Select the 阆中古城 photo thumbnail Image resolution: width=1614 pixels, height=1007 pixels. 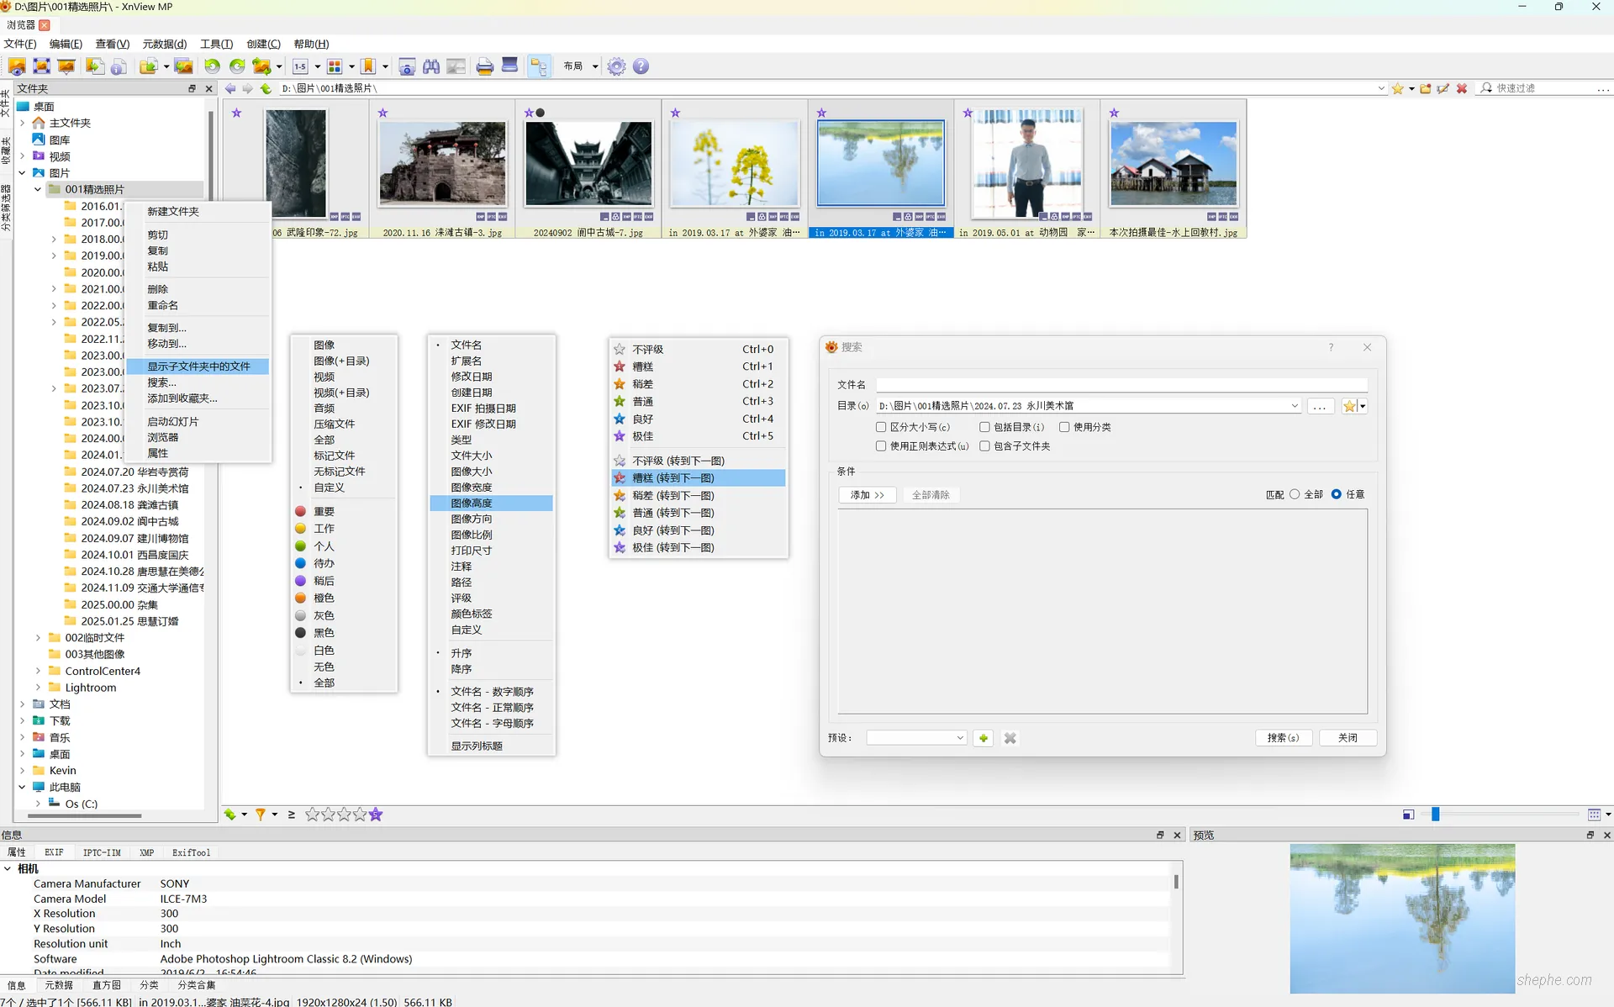click(x=588, y=164)
